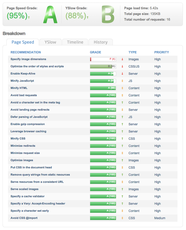Click the Defer parsing of JavaScript link

pyautogui.click(x=29, y=117)
